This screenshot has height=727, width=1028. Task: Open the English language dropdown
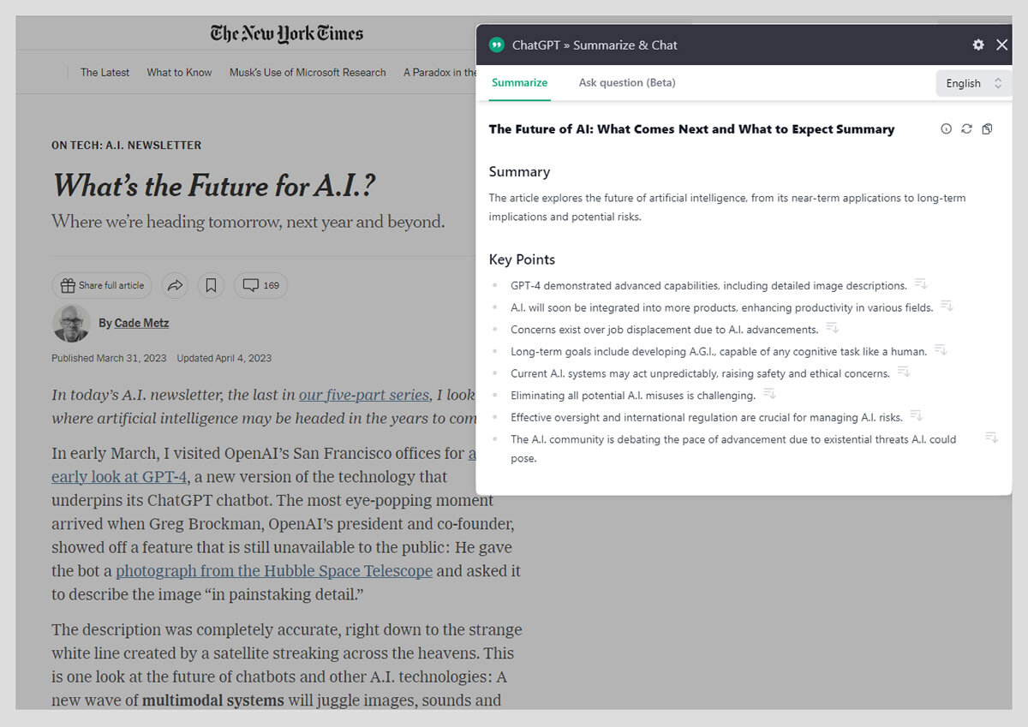click(971, 83)
